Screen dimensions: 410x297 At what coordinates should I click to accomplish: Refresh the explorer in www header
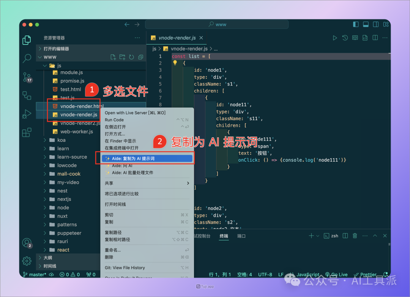coord(131,57)
